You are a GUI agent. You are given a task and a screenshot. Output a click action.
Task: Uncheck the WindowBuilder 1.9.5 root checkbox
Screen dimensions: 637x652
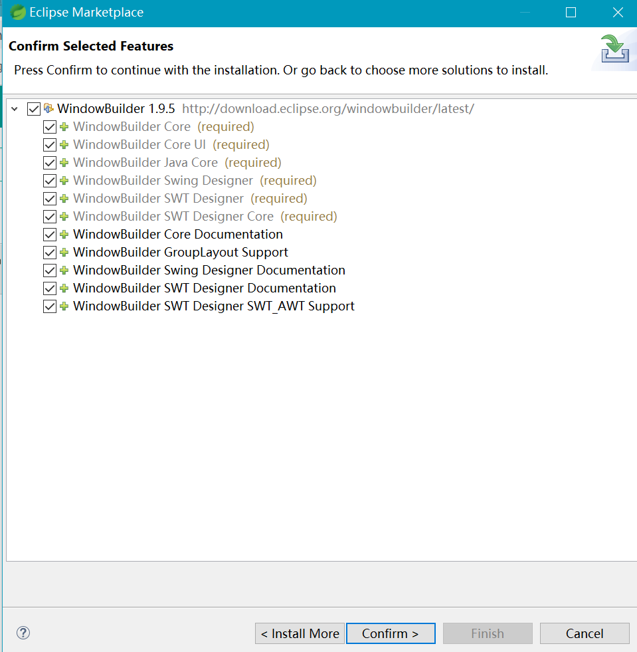coord(34,109)
